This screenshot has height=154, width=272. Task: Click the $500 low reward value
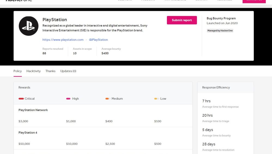tap(158, 144)
